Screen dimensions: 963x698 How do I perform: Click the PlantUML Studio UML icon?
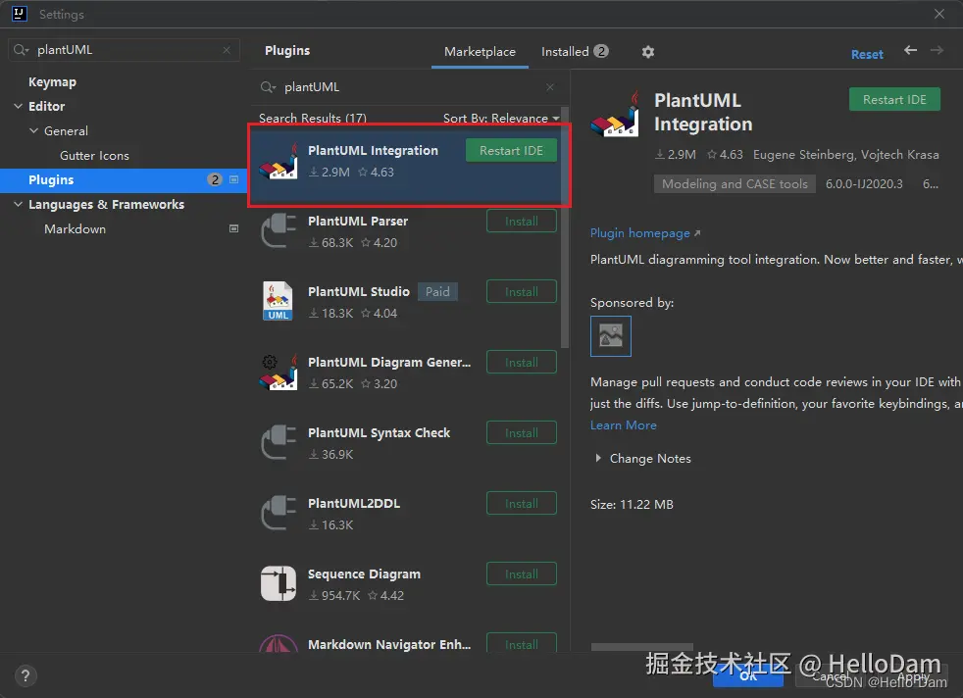click(278, 301)
